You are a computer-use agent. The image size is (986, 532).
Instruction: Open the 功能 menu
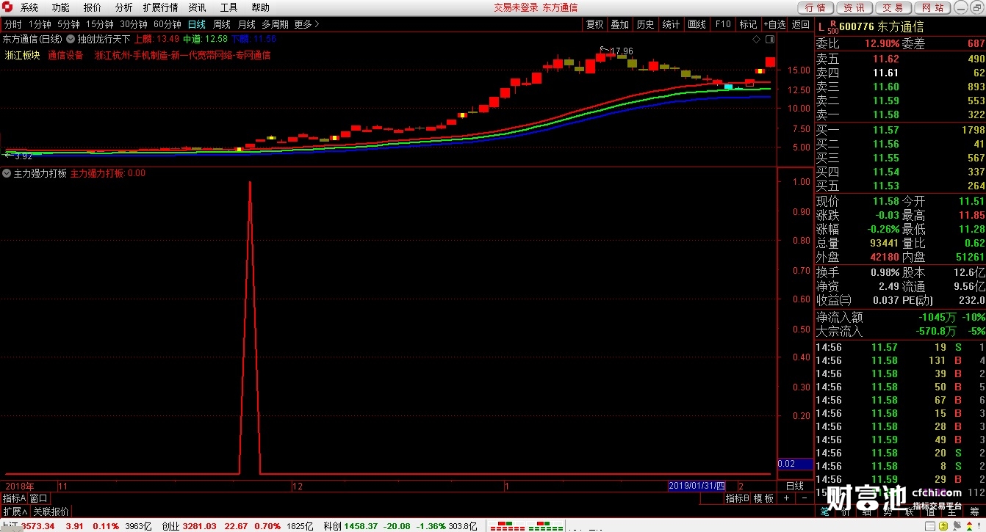coord(61,7)
